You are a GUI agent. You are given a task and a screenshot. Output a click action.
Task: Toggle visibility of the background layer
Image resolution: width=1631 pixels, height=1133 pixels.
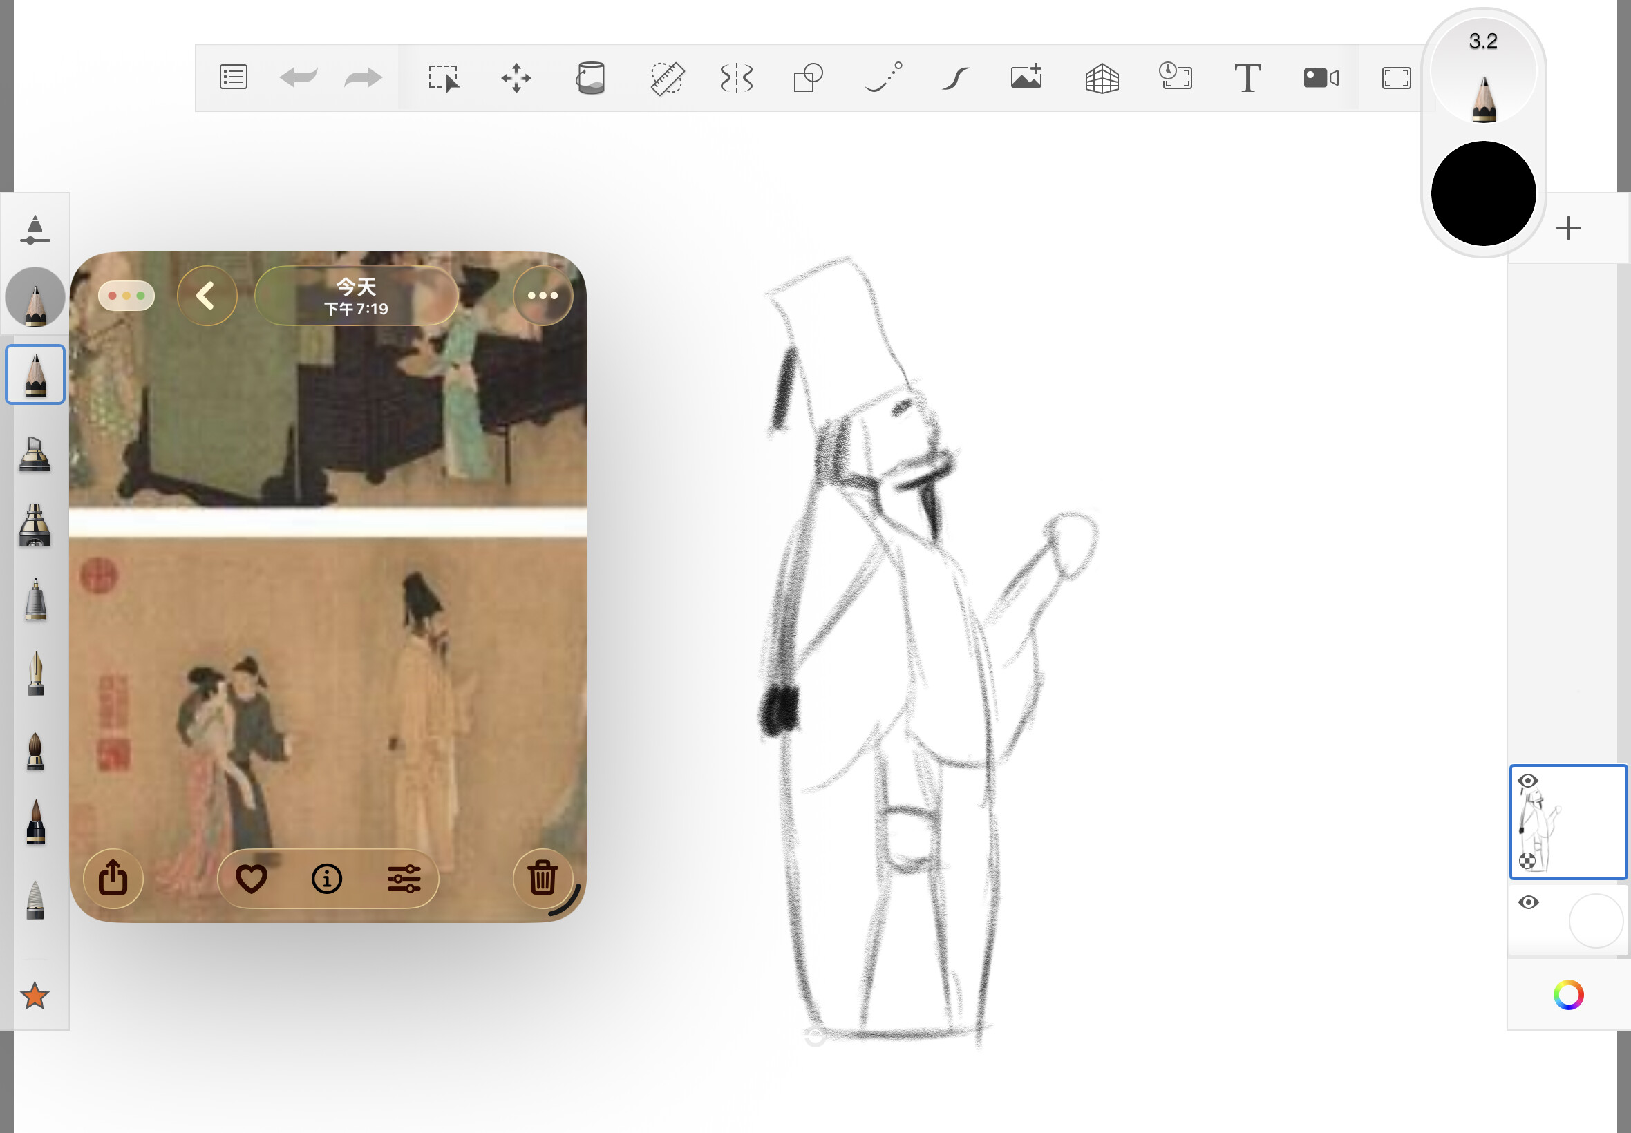tap(1528, 902)
